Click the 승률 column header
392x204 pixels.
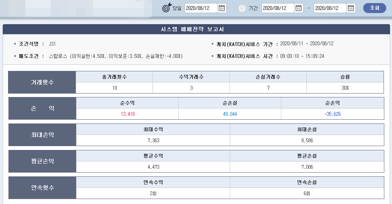click(x=345, y=77)
